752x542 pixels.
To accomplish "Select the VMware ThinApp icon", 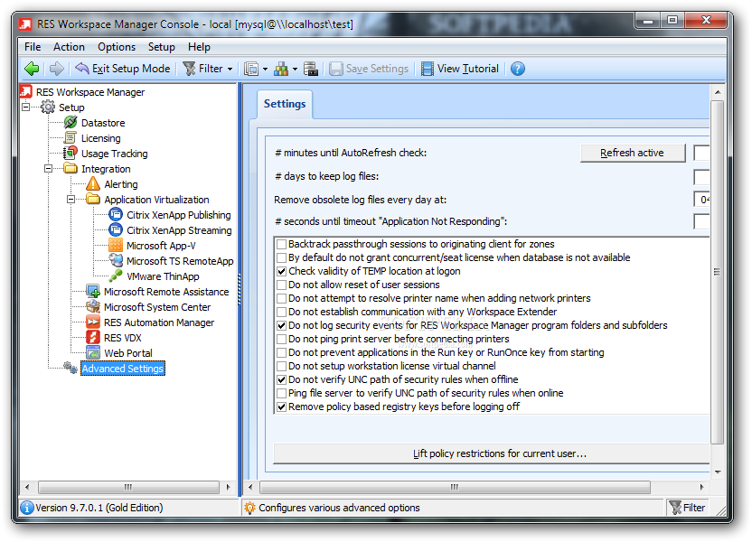I will (116, 276).
